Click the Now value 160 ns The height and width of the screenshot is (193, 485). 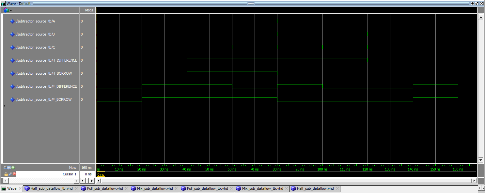point(87,168)
